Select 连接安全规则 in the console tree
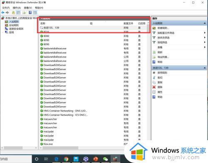Viewport: 208px width, 163px height. (16, 29)
